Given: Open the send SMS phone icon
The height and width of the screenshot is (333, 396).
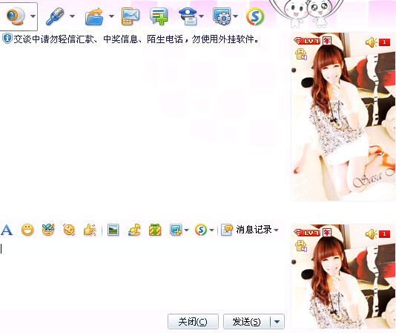Looking at the screenshot, I should coord(131,16).
